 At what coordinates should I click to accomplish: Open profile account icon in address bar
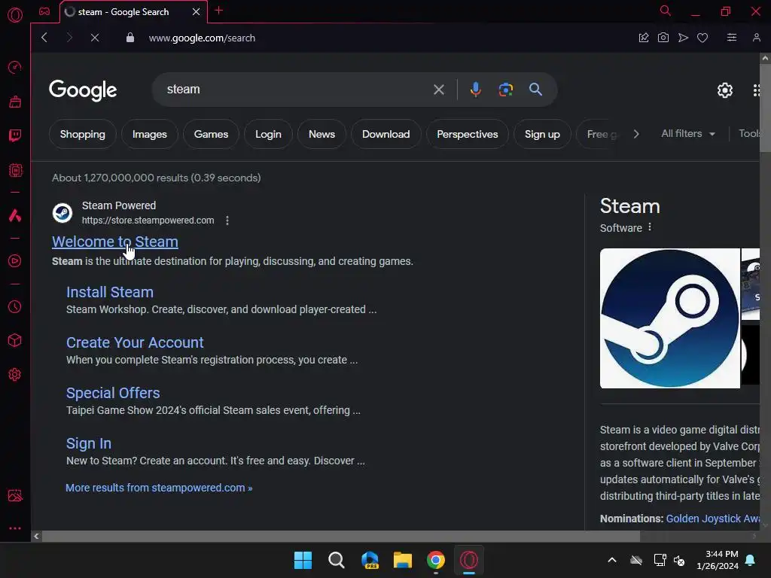[756, 38]
